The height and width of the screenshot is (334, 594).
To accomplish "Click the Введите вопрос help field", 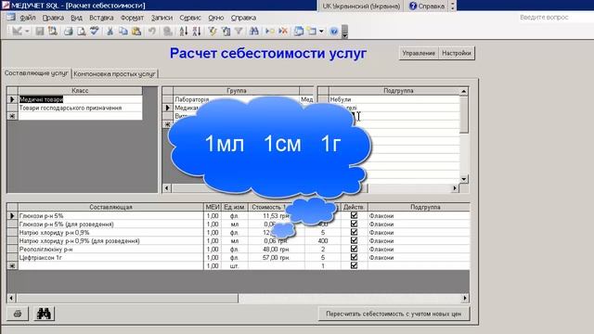I will coord(555,18).
